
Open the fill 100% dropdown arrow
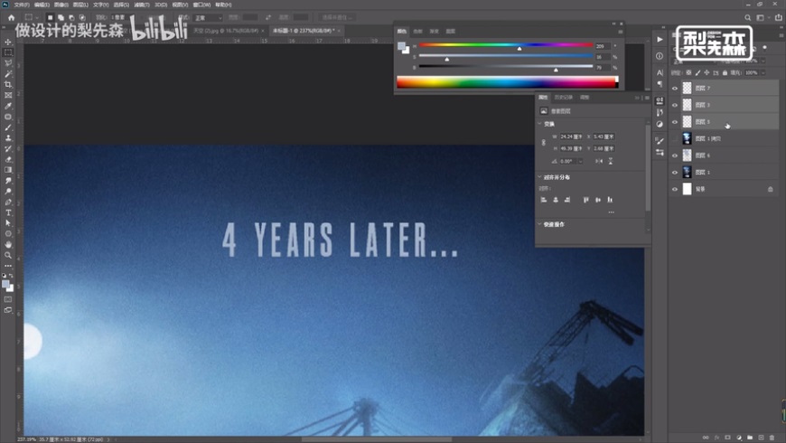pos(763,72)
